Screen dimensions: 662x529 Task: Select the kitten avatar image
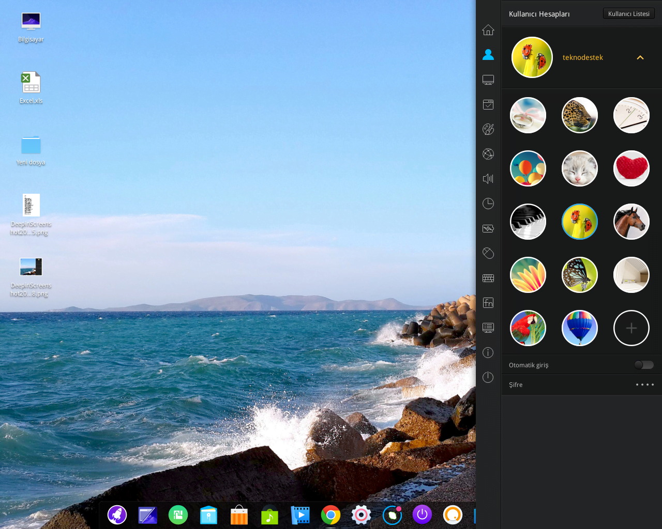(x=579, y=168)
